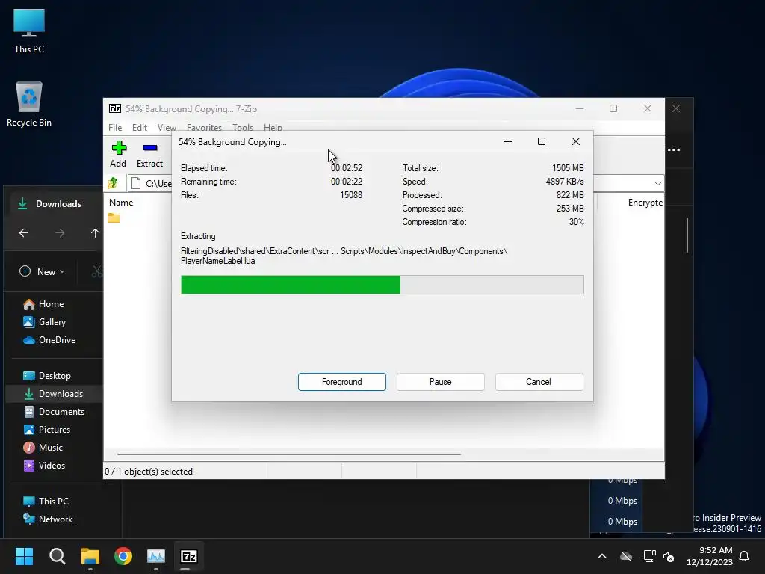
Task: Launch Google Chrome from the taskbar
Action: click(x=123, y=556)
